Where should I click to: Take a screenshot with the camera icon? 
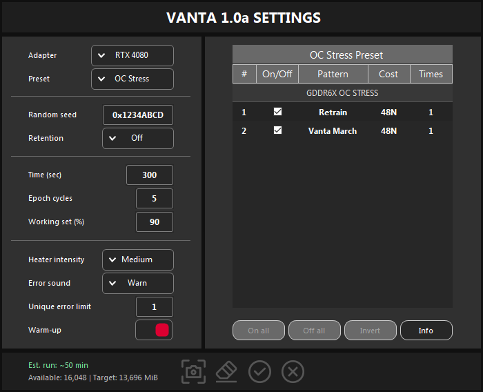[193, 372]
